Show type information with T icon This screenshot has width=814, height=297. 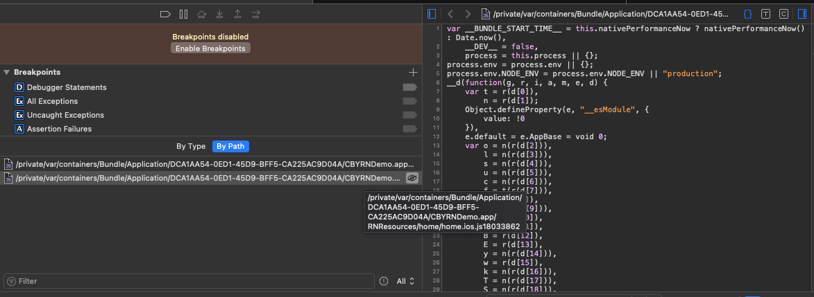coord(765,14)
